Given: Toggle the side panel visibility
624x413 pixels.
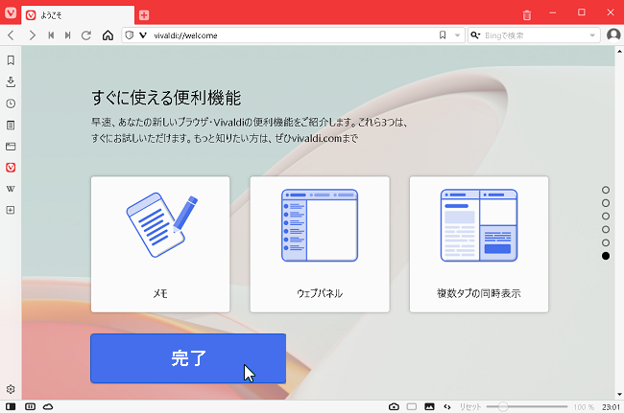Looking at the screenshot, I should tap(11, 406).
